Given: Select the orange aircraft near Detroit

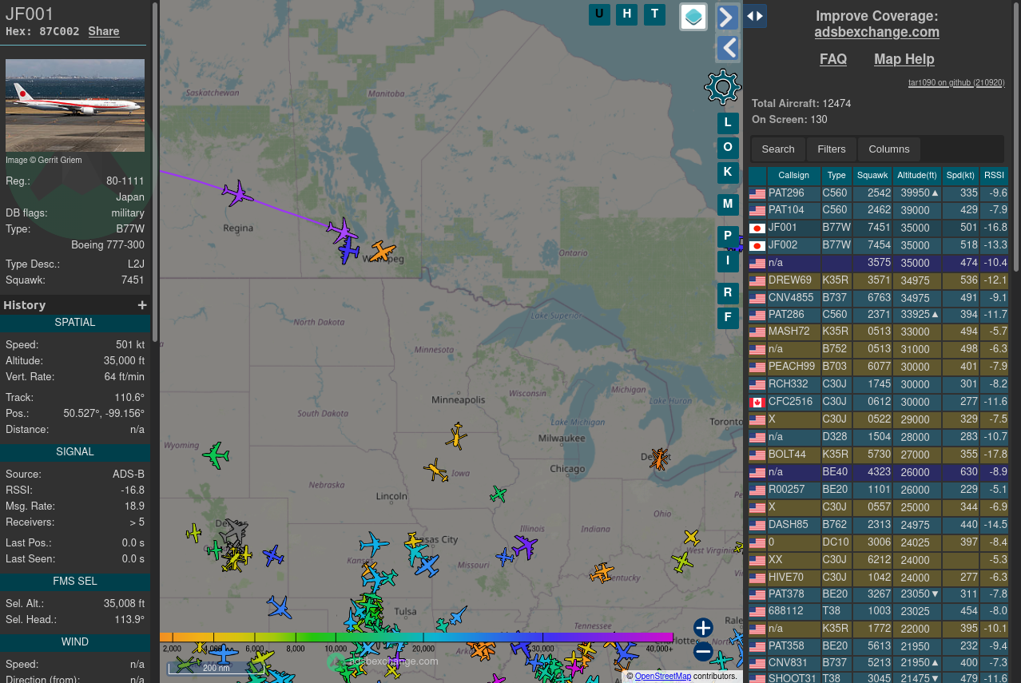Looking at the screenshot, I should coord(659,459).
